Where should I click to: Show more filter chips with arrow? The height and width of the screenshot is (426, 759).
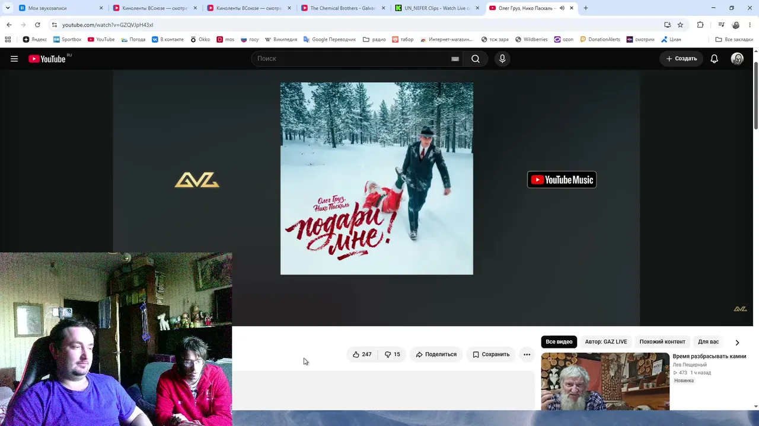pyautogui.click(x=737, y=343)
